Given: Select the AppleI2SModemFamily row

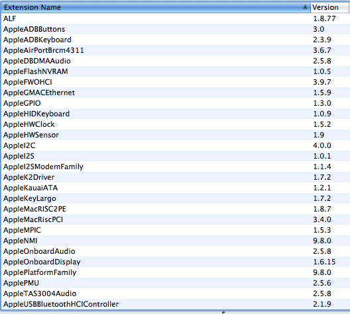Looking at the screenshot, I should 176,167.
